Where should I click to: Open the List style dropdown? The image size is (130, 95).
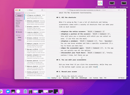[x=60, y=78]
